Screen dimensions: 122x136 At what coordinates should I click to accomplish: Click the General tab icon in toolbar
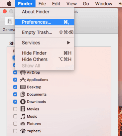10,21
